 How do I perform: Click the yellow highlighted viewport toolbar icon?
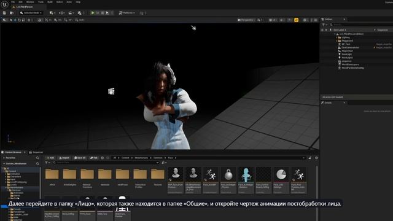(296, 20)
